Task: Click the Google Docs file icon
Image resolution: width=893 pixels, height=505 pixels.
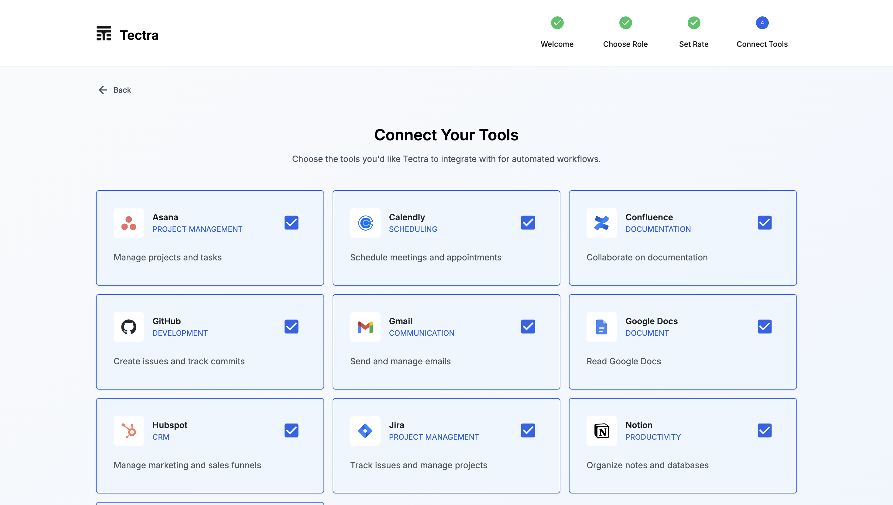Action: click(601, 327)
